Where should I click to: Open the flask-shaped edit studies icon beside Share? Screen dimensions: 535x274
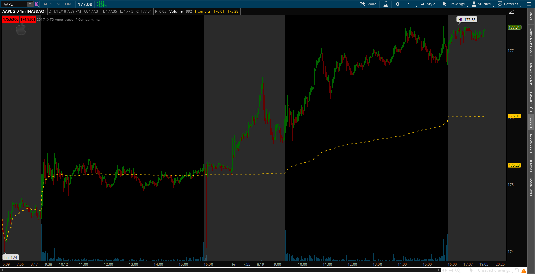click(385, 4)
